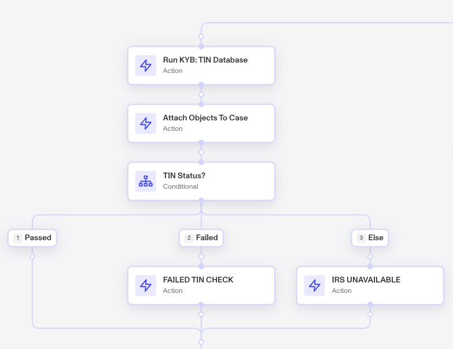Click the add-step connector under the Failed branch
Image resolution: width=453 pixels, height=349 pixels.
pyautogui.click(x=201, y=256)
